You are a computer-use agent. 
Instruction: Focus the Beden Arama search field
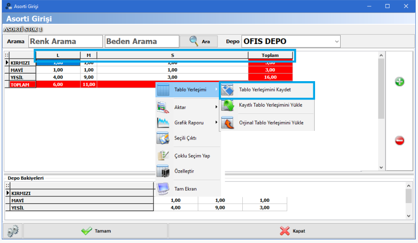click(142, 42)
